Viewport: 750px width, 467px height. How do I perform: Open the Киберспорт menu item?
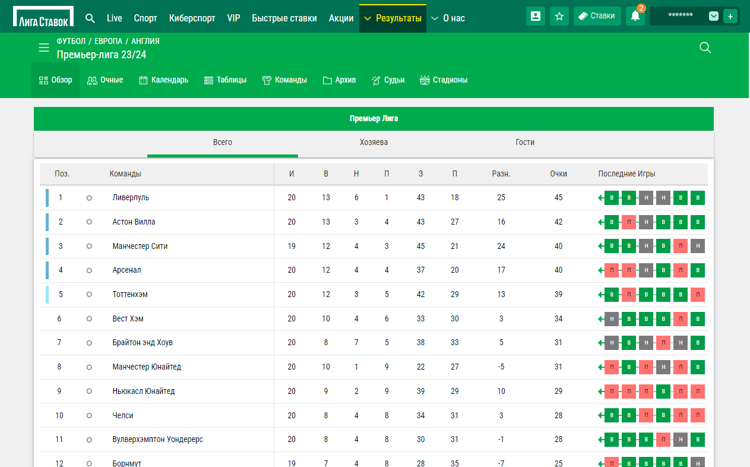[192, 18]
